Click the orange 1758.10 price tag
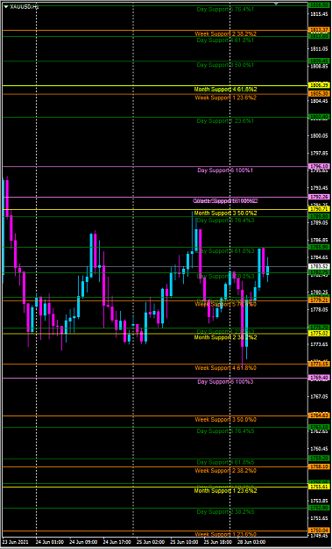This screenshot has height=549, width=332. (319, 466)
